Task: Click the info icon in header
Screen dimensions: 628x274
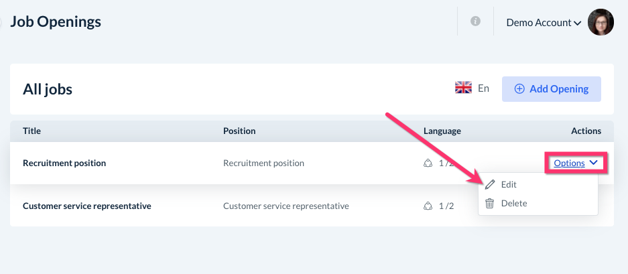Action: click(x=476, y=21)
